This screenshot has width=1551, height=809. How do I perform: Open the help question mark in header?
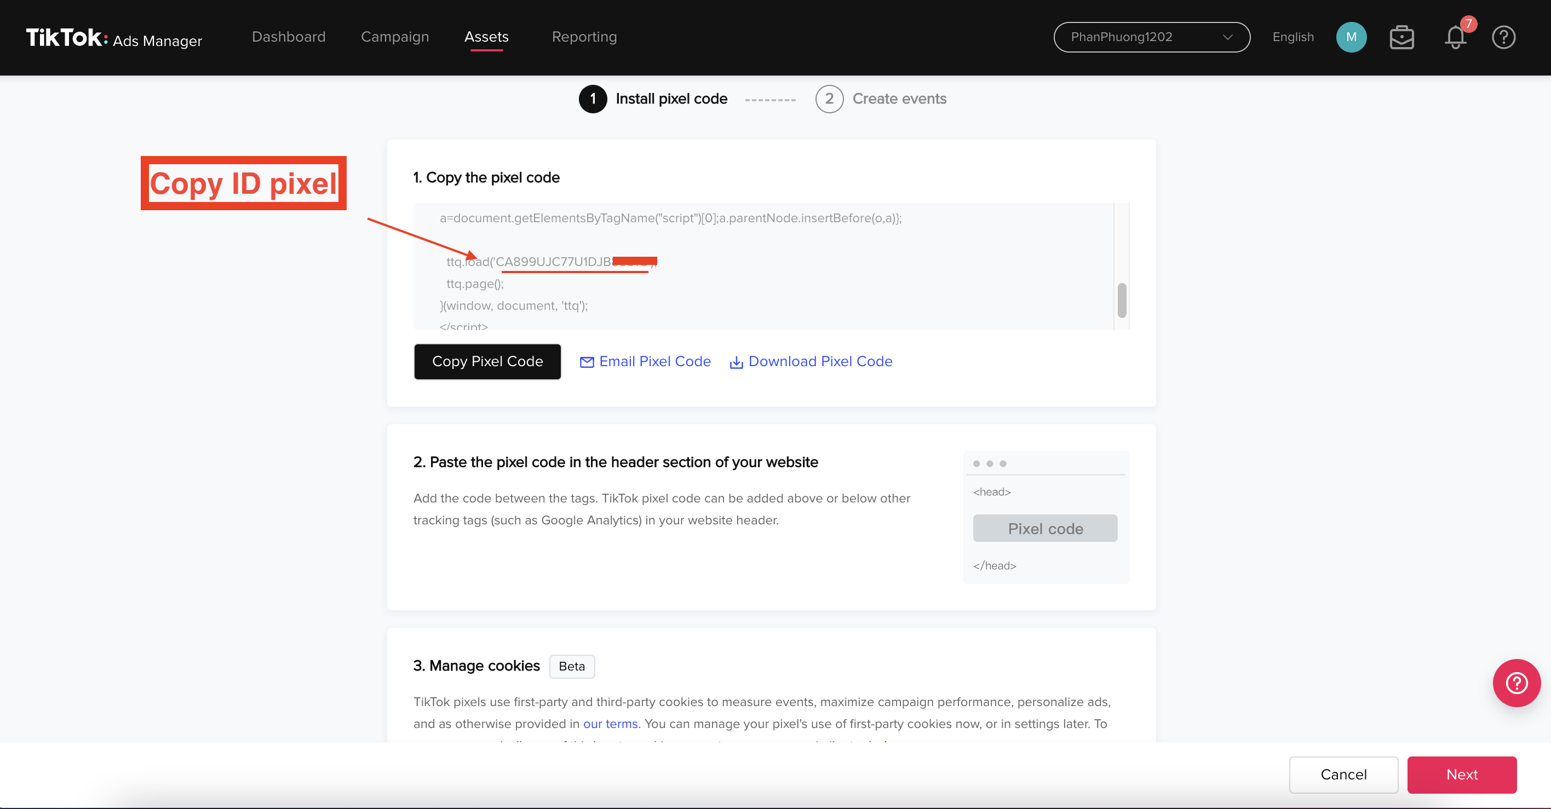point(1503,37)
